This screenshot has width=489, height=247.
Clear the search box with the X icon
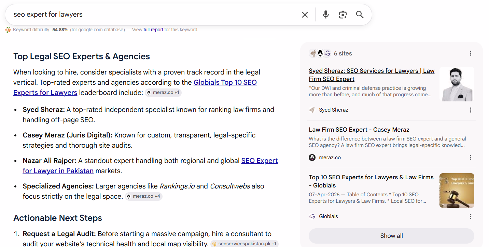pos(305,15)
